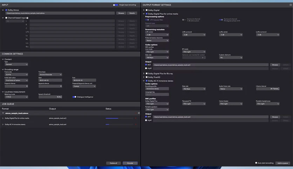Check the mp4 output under ec3
Image resolution: width=293 pixels, height=169 pixels.
click(146, 68)
